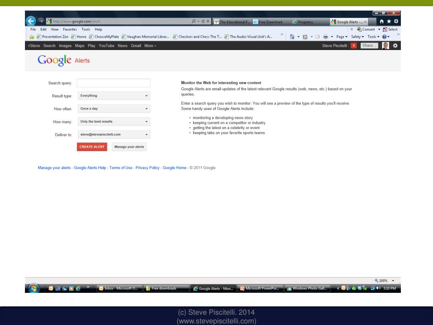Open Favorites star icon at top right

(x=389, y=21)
